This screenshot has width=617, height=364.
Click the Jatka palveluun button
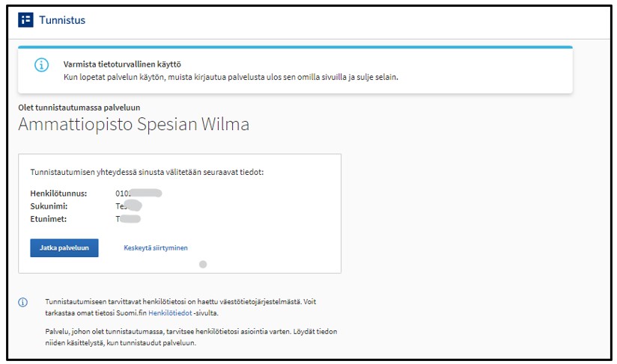point(64,247)
